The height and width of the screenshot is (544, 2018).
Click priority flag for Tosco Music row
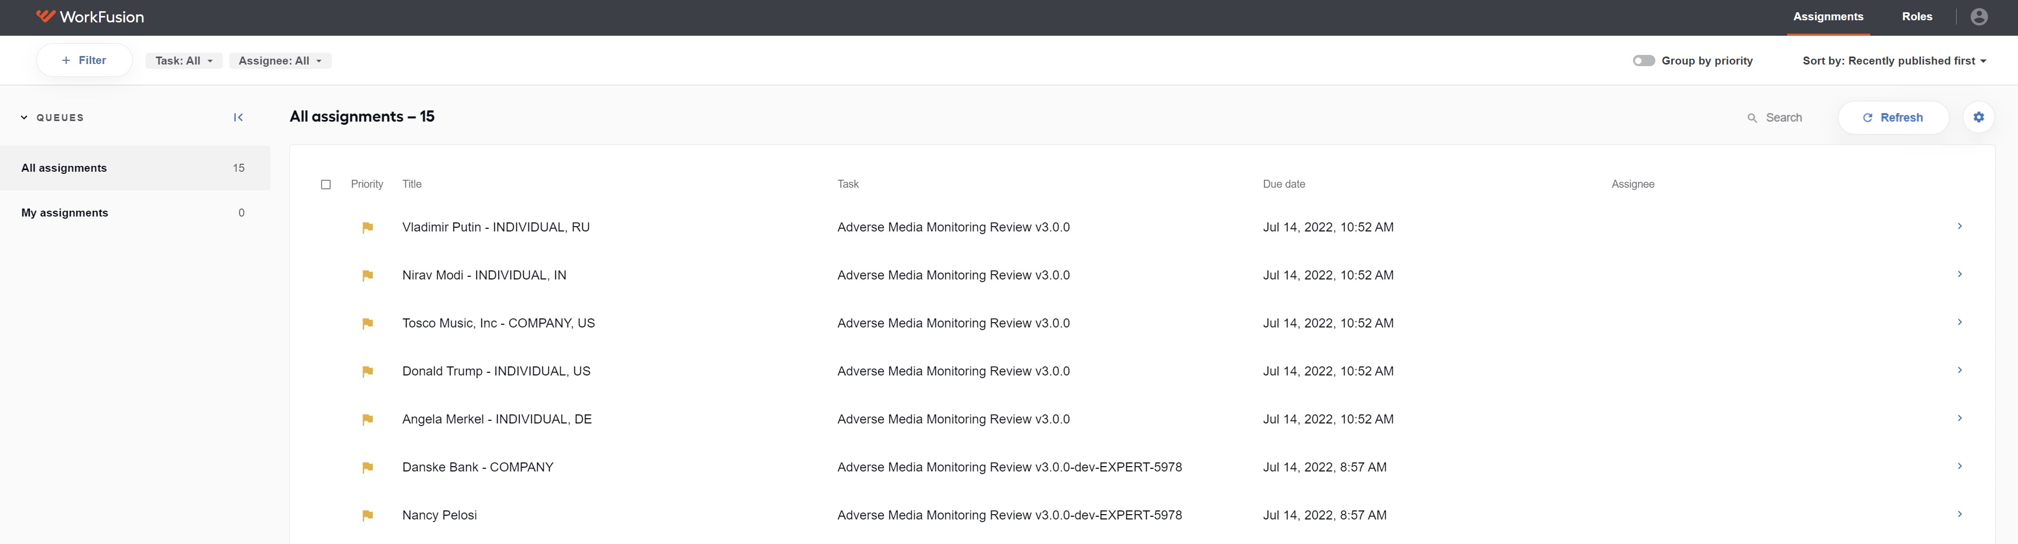pyautogui.click(x=367, y=324)
